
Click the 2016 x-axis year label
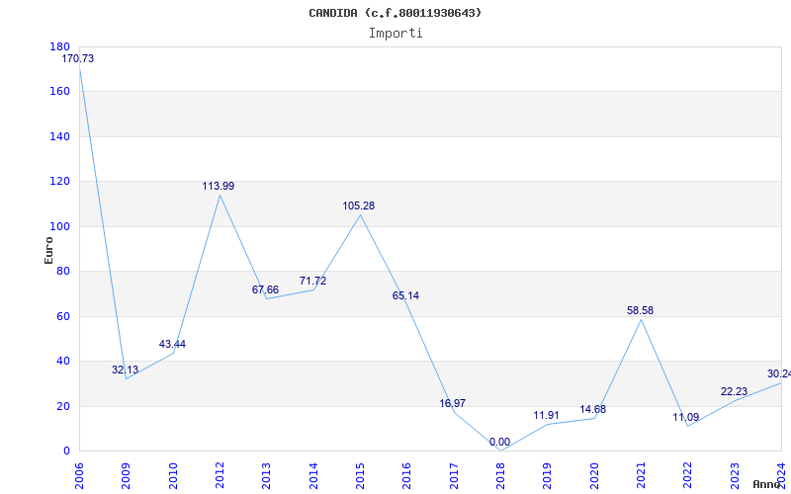[x=407, y=476]
